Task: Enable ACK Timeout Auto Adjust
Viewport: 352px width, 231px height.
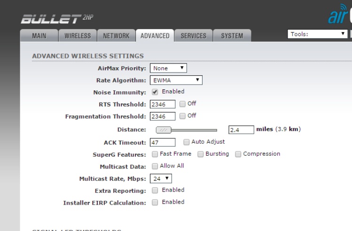Action: coord(187,142)
